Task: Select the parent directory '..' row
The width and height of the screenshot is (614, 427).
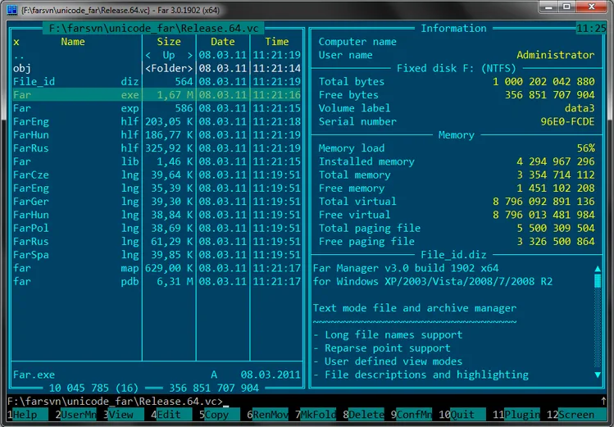Action: click(x=157, y=55)
